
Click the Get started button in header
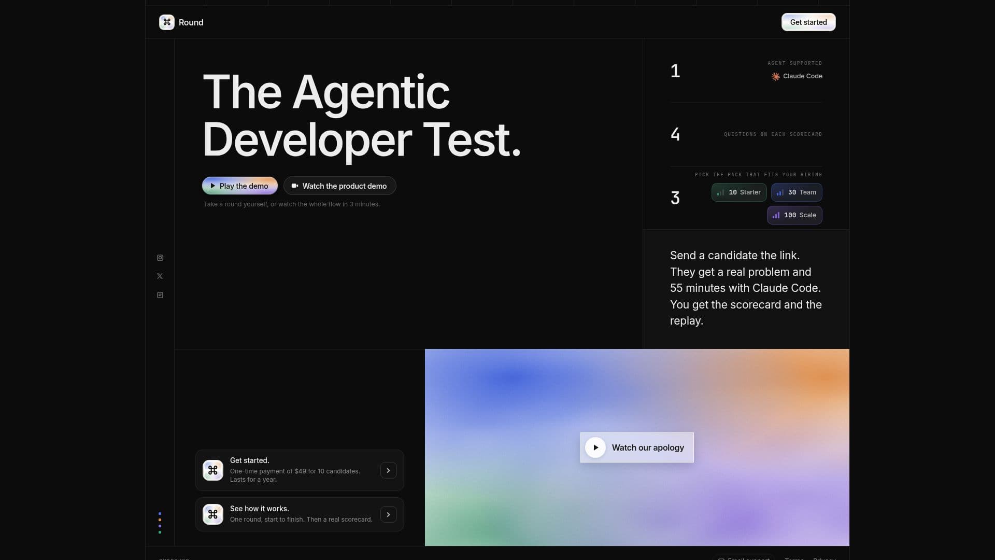coord(808,22)
